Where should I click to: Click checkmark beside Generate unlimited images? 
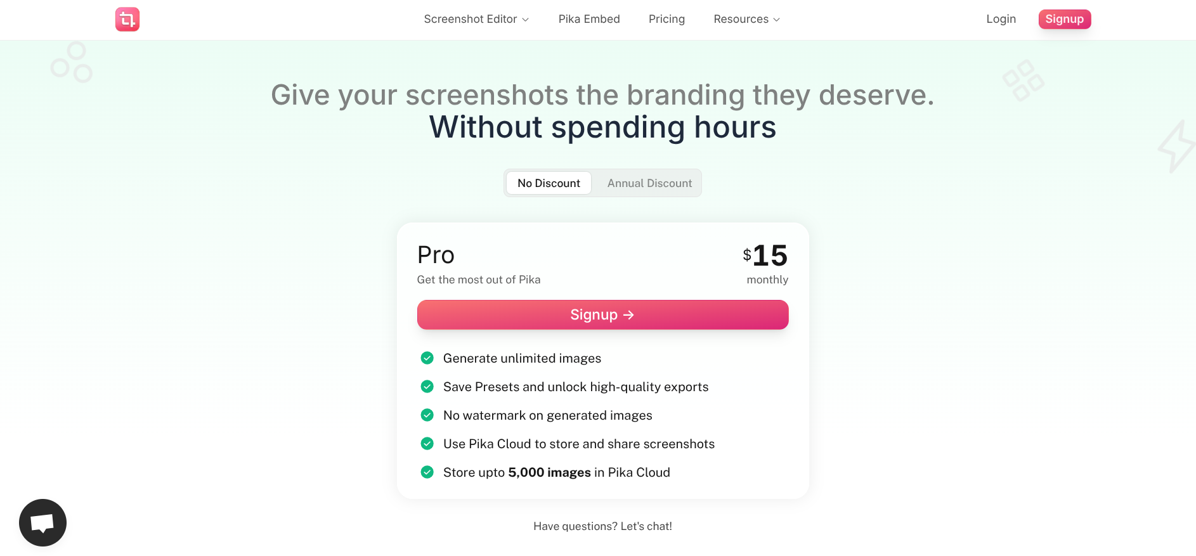[x=427, y=358]
